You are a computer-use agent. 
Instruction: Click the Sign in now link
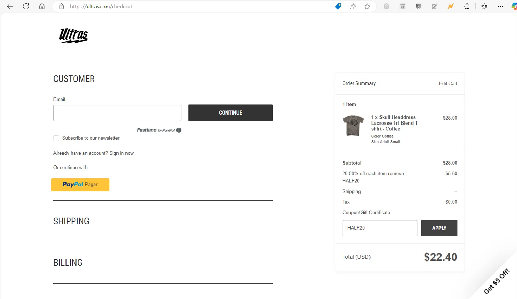[121, 153]
